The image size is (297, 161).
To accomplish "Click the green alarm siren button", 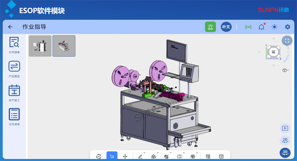I will (x=210, y=27).
